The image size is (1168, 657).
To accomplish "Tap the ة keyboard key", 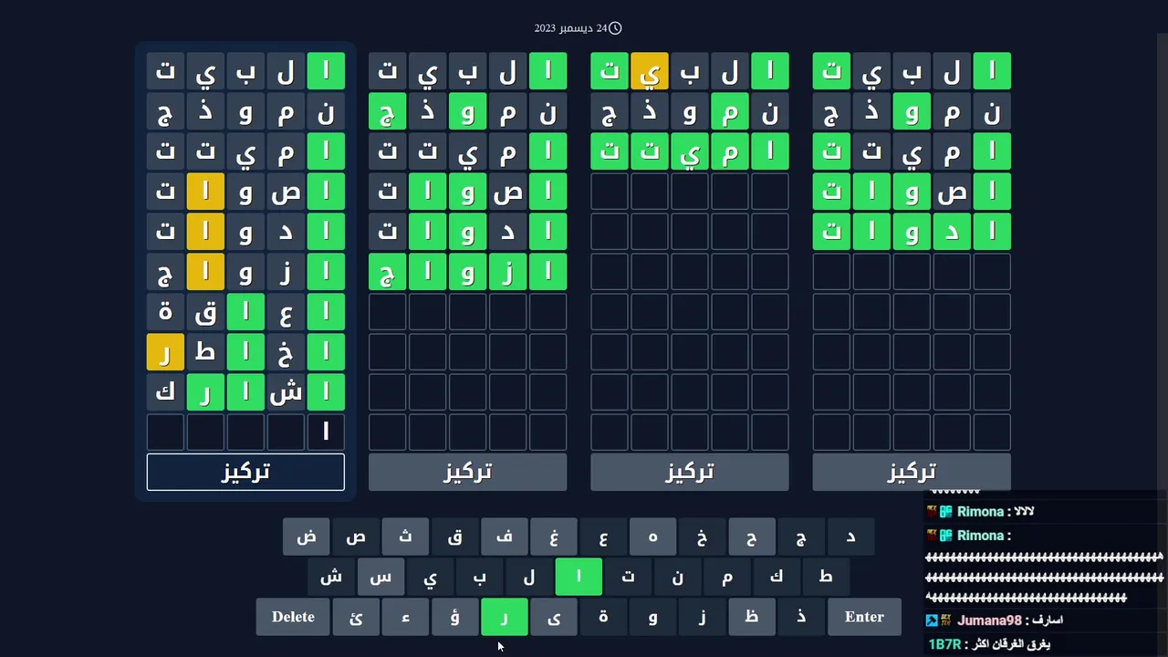I will [603, 617].
